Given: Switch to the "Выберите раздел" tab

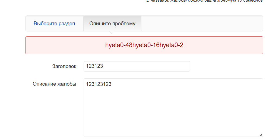Looking at the screenshot, I should 54,24.
